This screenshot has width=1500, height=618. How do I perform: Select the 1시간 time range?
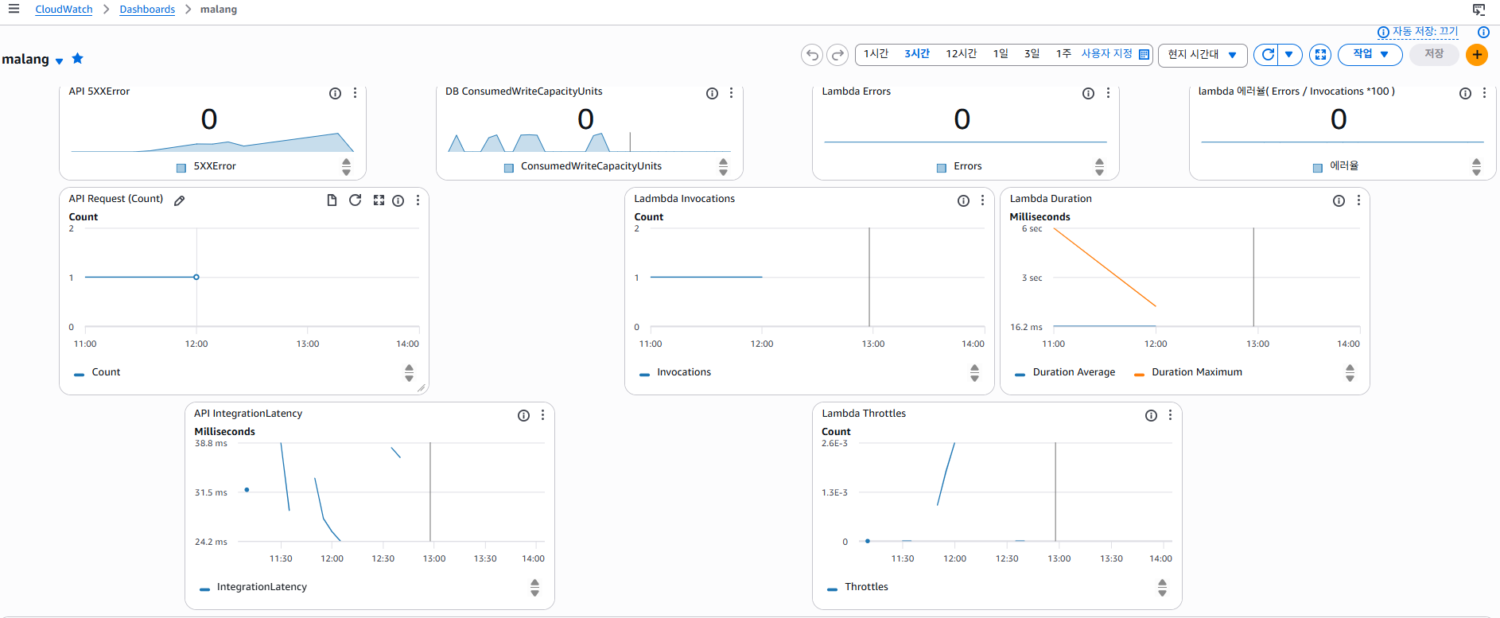[x=876, y=54]
